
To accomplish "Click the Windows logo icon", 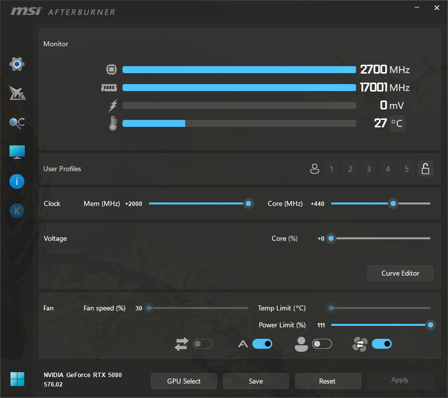I will click(x=17, y=379).
